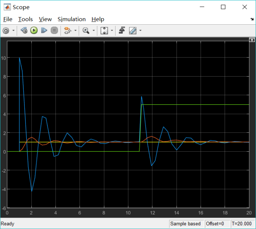Close the Scope window
The image size is (256, 229).
[x=245, y=7]
